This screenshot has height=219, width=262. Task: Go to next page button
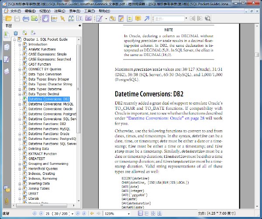pyautogui.click(x=78, y=213)
